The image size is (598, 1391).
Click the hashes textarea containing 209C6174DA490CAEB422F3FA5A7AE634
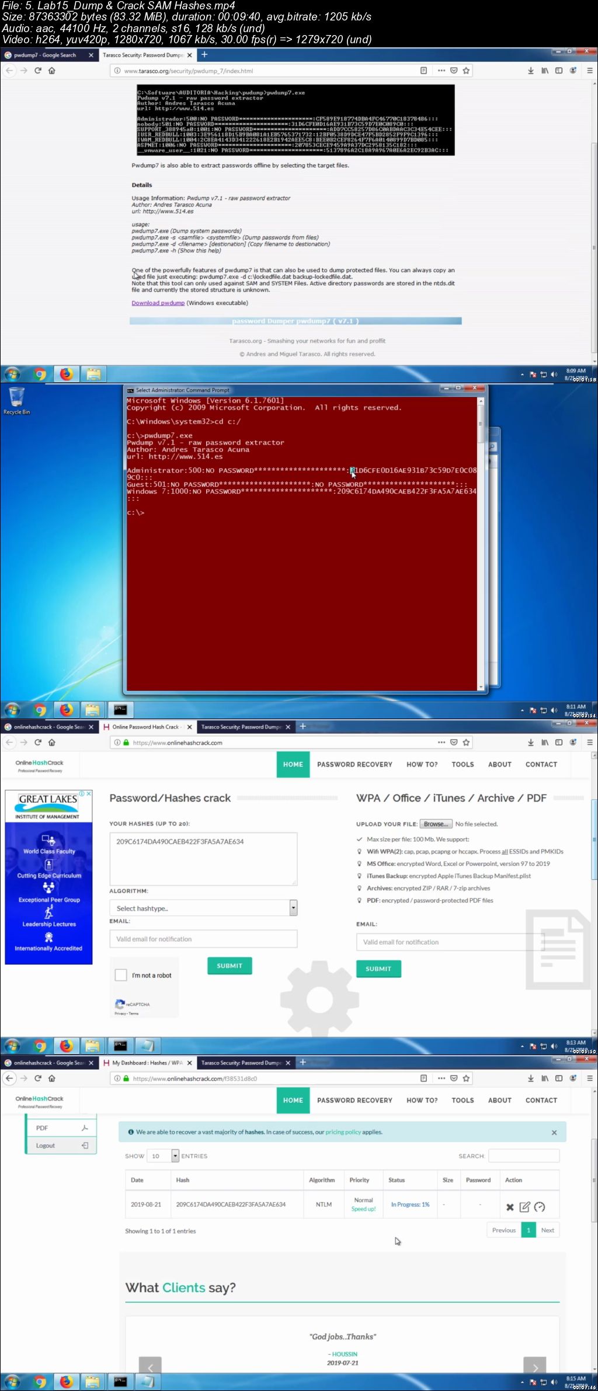(203, 859)
